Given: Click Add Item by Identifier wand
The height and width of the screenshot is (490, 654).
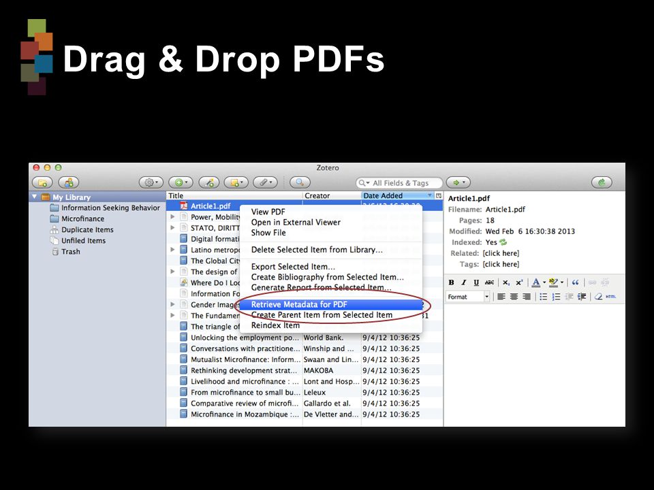Looking at the screenshot, I should 209,182.
